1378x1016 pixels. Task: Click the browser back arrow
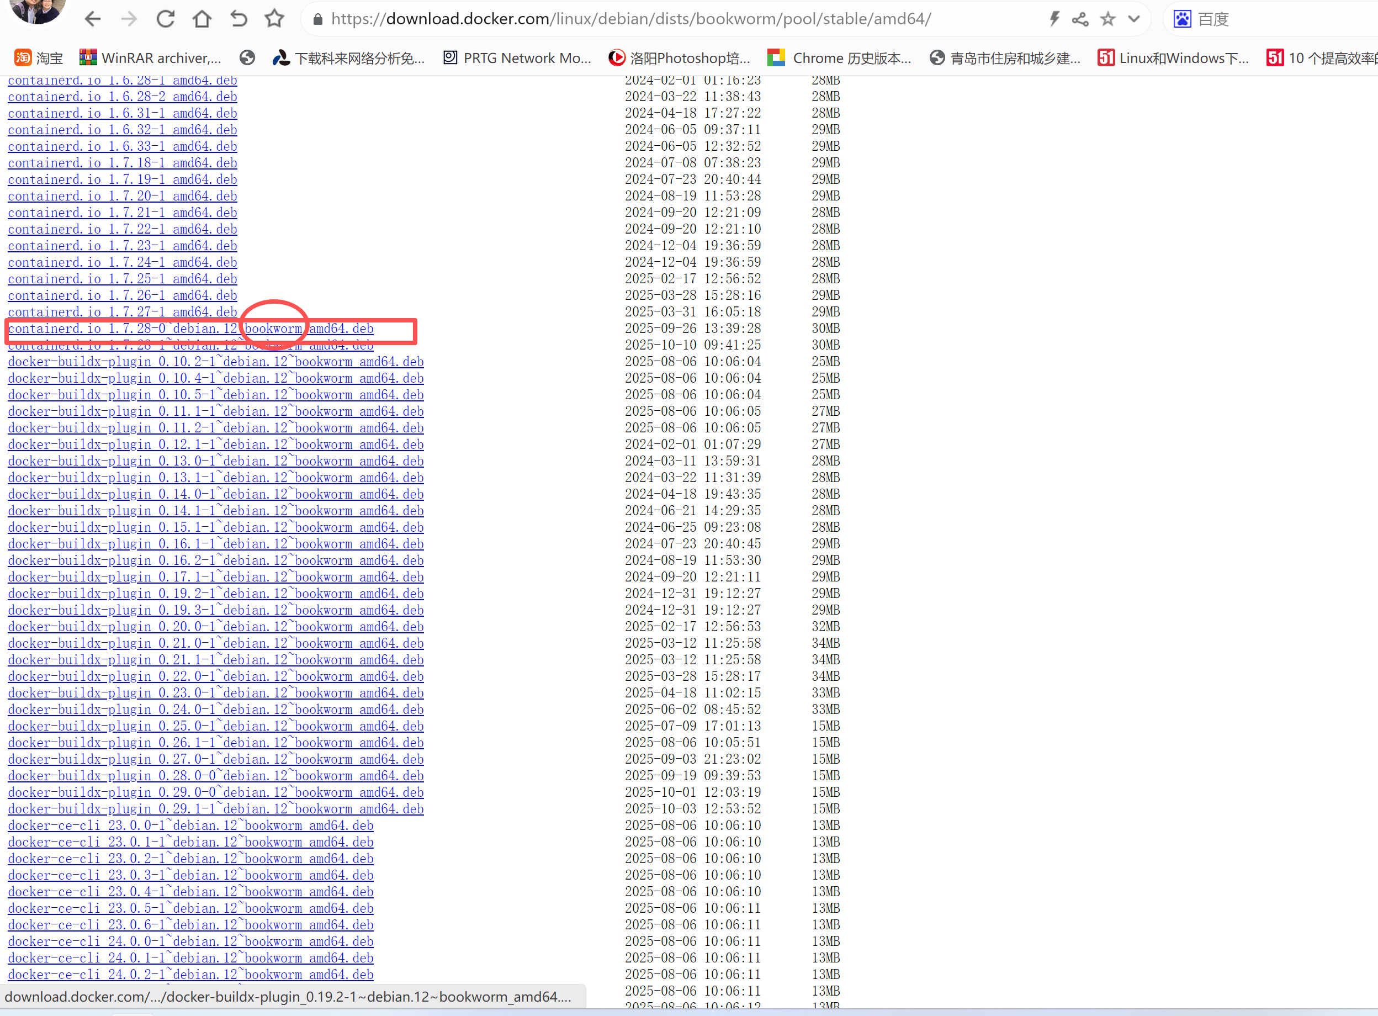93,19
